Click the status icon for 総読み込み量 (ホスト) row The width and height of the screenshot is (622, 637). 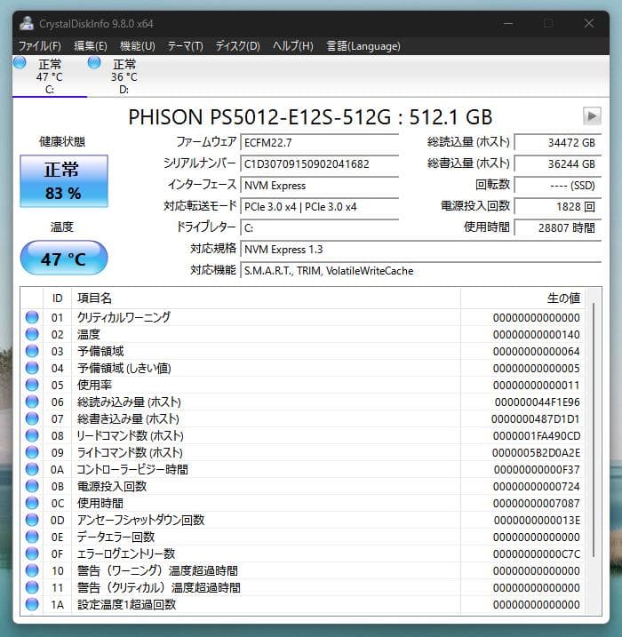coord(32,402)
